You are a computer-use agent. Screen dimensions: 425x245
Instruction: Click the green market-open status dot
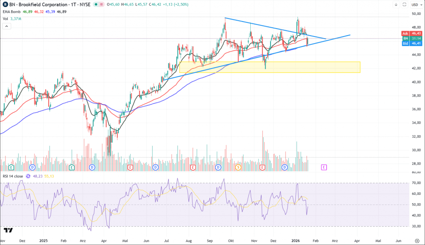click(96, 5)
